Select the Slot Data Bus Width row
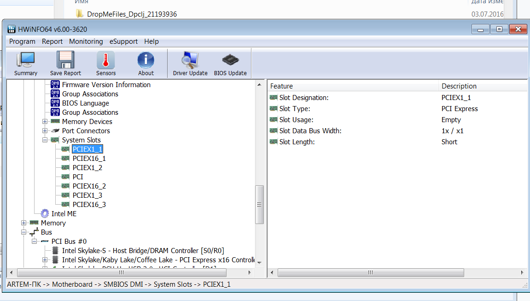 click(397, 131)
